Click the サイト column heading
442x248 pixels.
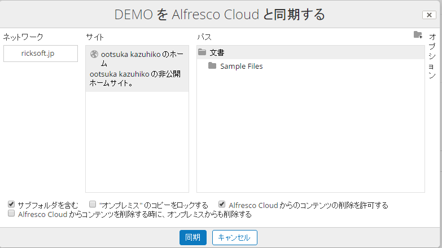click(95, 37)
